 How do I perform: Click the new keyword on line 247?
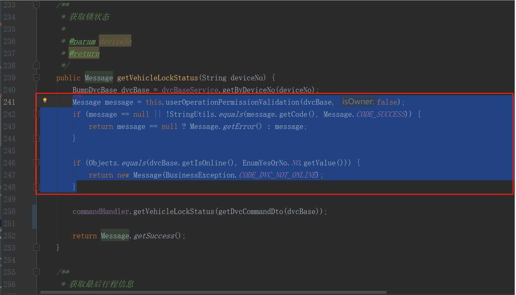point(123,175)
